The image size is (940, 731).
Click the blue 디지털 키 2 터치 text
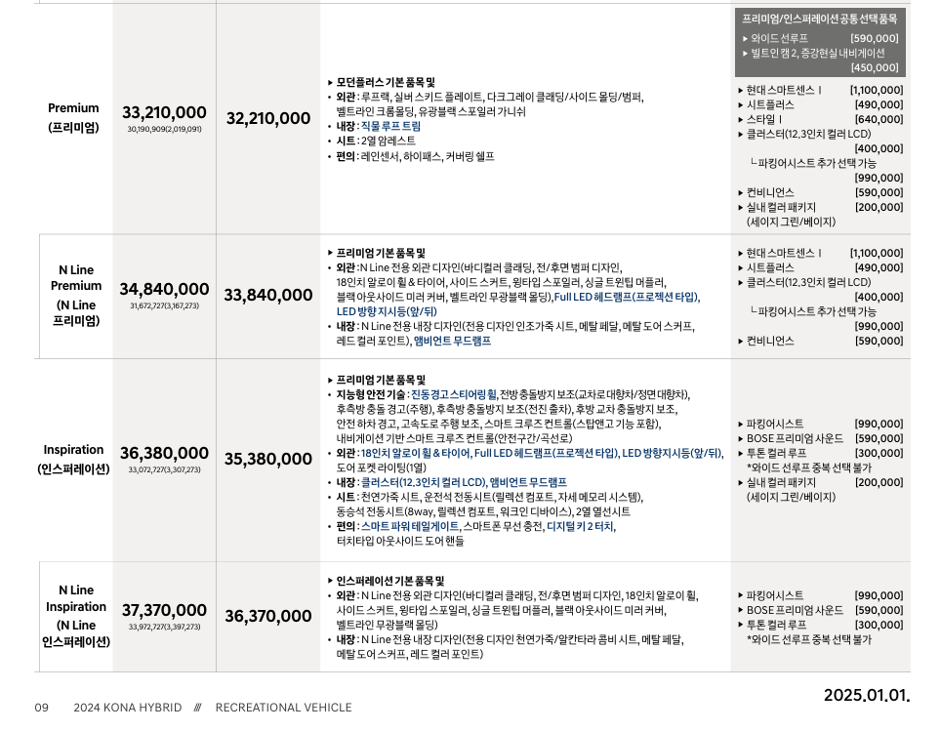pos(581,527)
